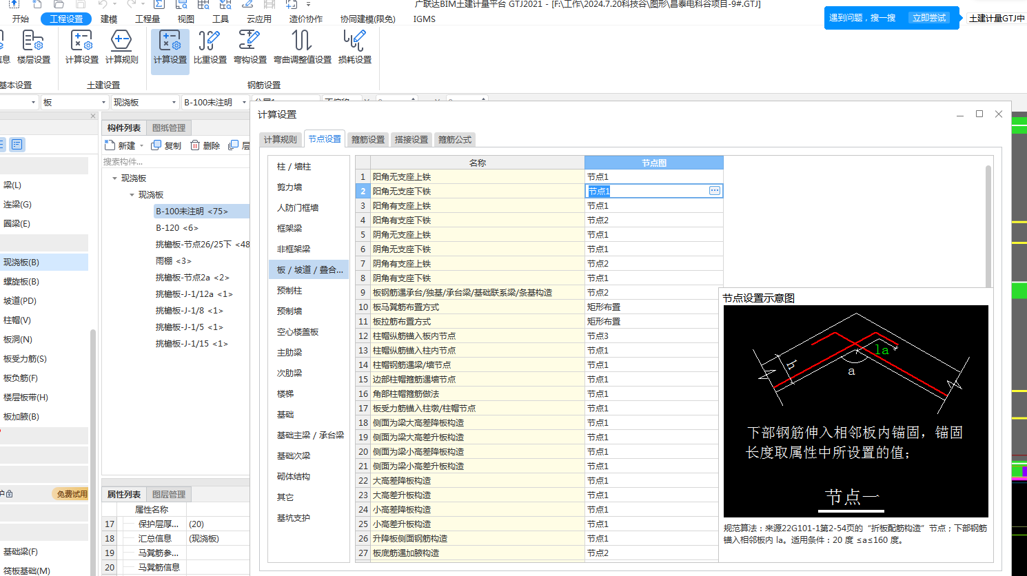Open 比重设置 rebar weight settings

pos(210,47)
